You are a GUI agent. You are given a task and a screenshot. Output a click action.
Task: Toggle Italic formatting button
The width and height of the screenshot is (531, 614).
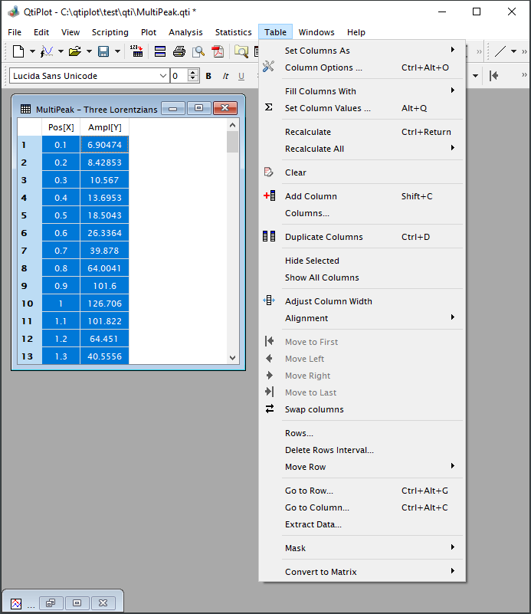(225, 76)
